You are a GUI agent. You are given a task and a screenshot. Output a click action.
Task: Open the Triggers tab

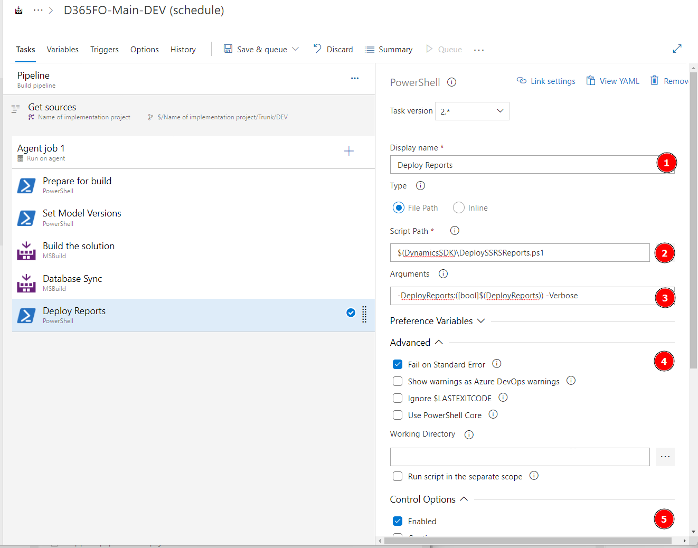point(104,50)
